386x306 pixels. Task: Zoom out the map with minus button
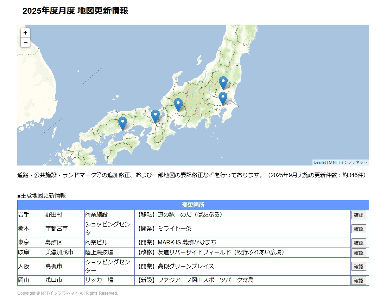(25, 42)
